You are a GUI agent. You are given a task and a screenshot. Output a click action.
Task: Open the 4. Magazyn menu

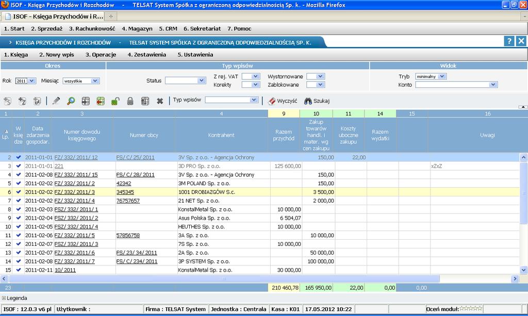pos(137,28)
